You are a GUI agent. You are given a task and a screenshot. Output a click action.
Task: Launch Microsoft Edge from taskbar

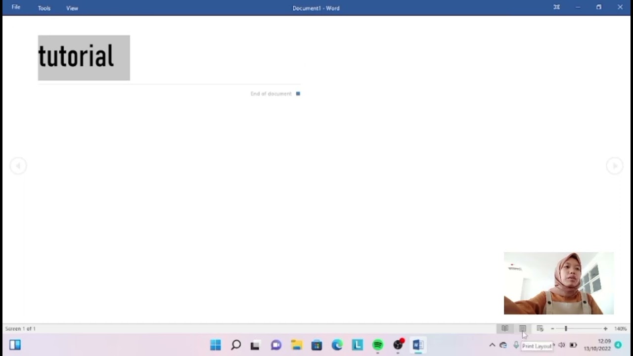coord(337,345)
